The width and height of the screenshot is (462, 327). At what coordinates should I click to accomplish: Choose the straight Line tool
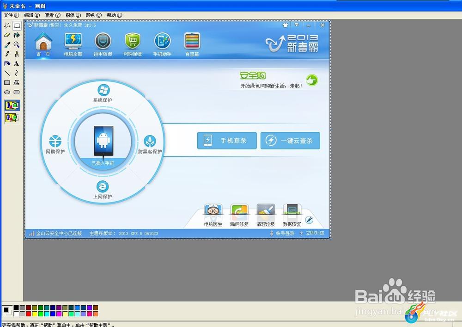point(7,73)
